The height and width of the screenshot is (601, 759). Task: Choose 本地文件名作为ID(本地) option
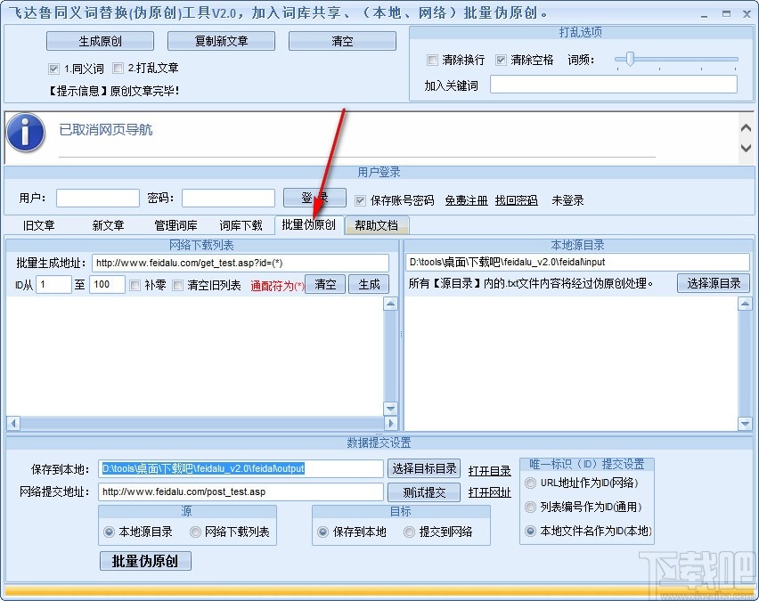[x=531, y=531]
